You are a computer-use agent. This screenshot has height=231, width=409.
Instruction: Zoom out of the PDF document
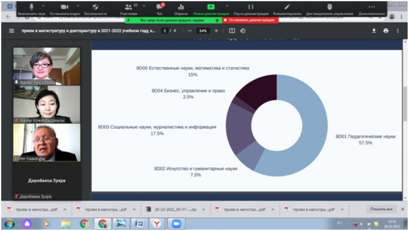(190, 30)
